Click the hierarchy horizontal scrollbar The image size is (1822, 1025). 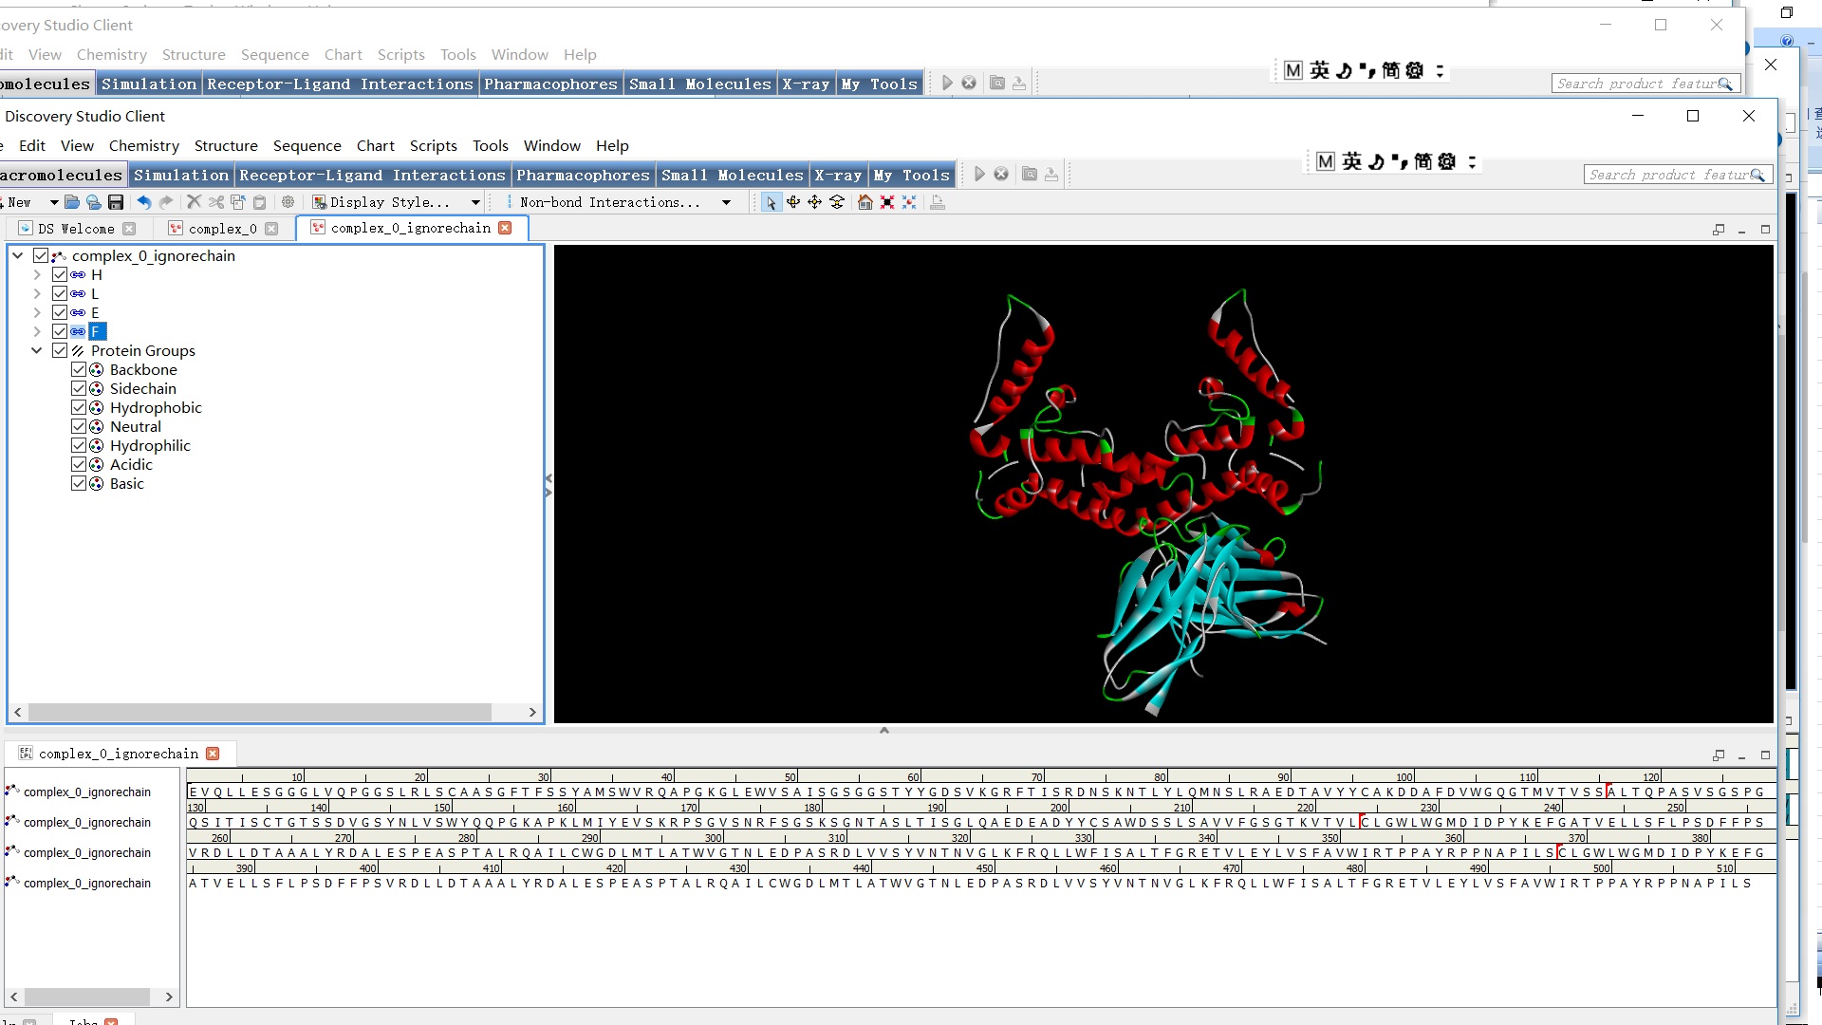click(x=260, y=712)
